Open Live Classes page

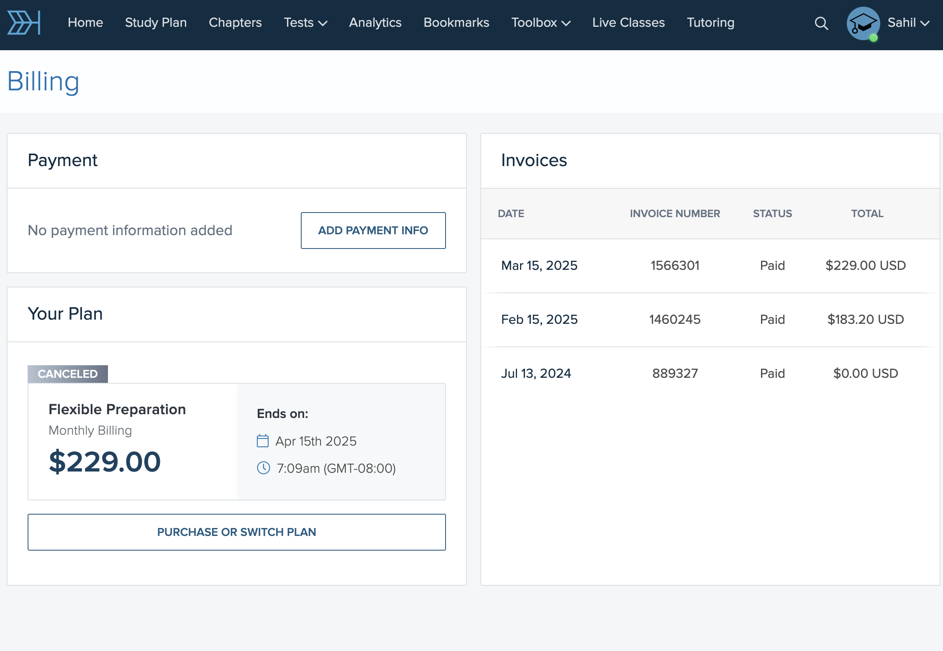click(628, 23)
